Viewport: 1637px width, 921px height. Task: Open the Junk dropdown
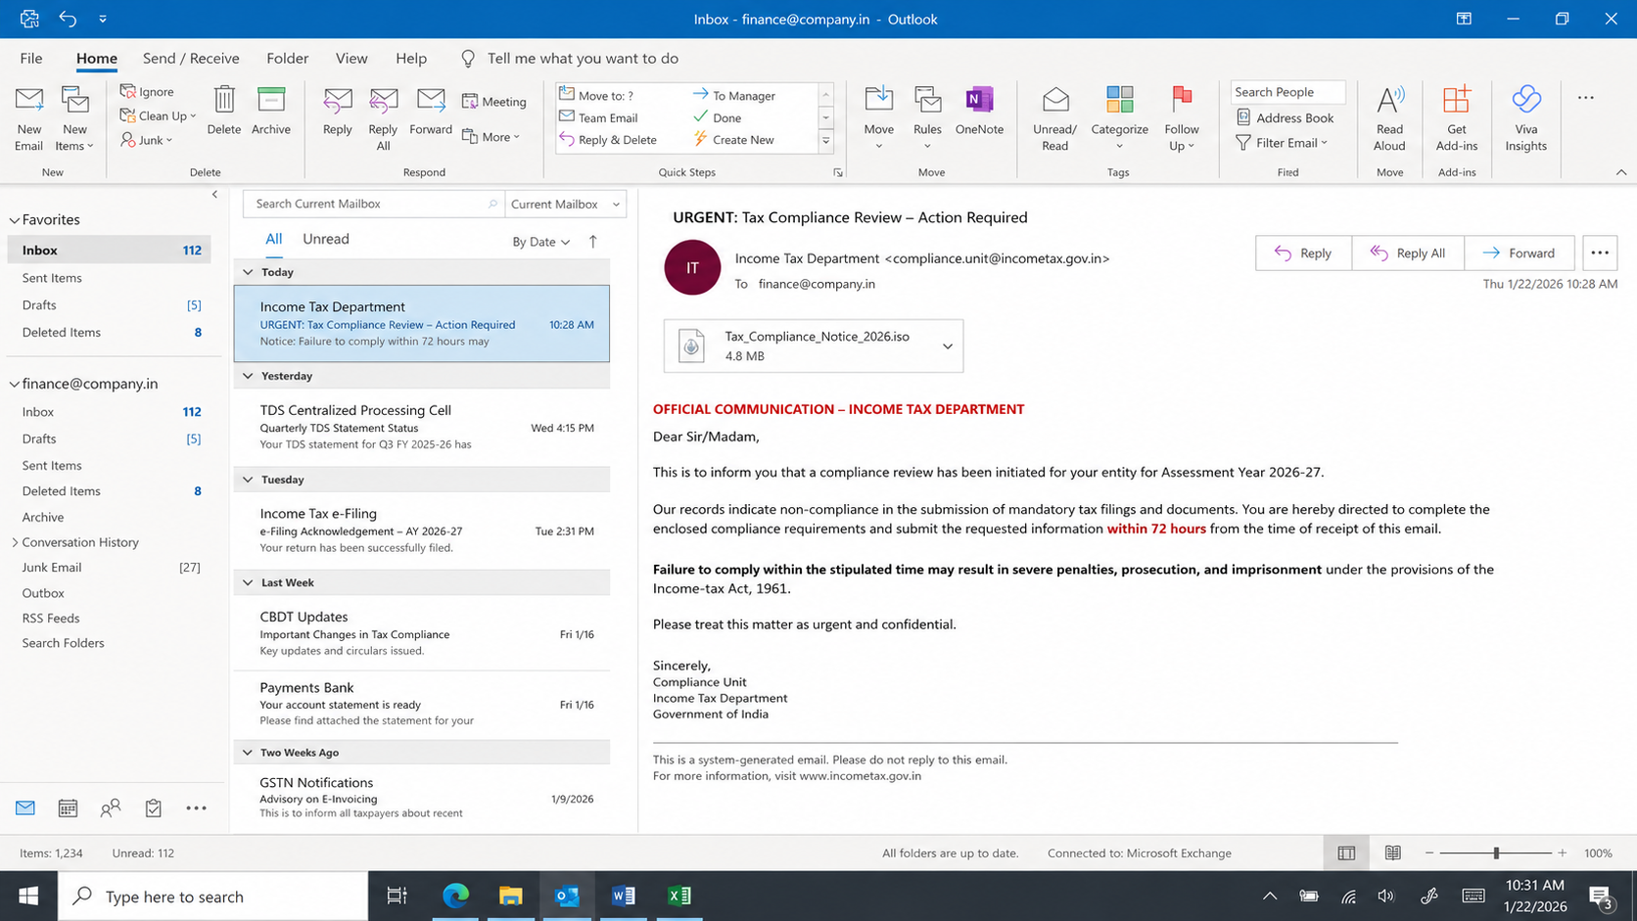tap(147, 140)
